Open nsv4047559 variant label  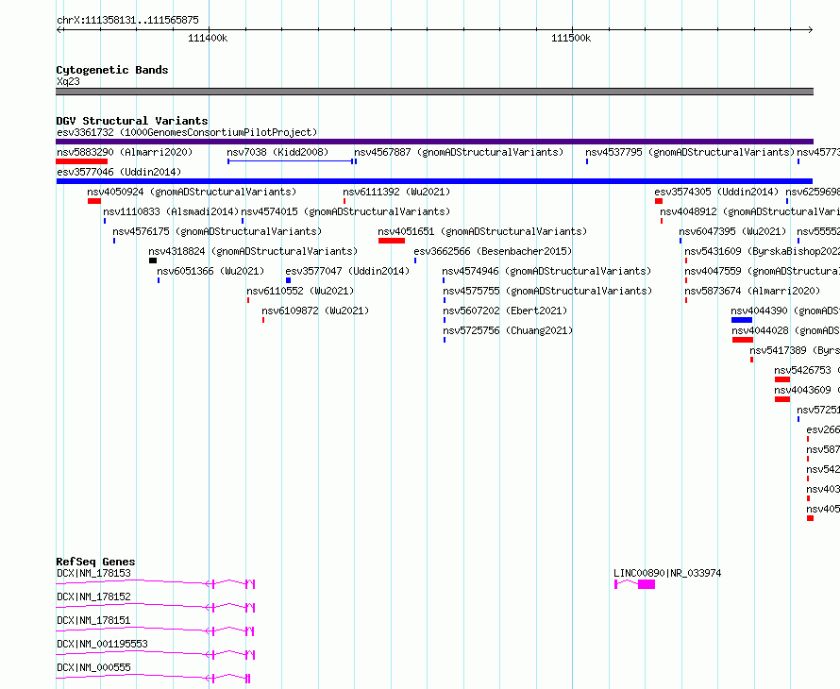pos(762,271)
